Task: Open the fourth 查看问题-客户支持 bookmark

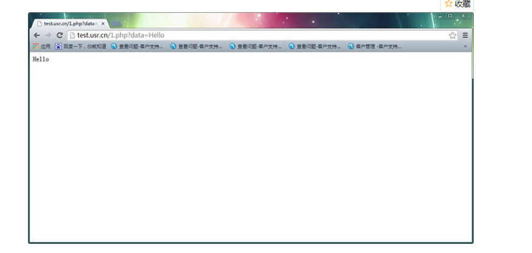Action: [315, 46]
